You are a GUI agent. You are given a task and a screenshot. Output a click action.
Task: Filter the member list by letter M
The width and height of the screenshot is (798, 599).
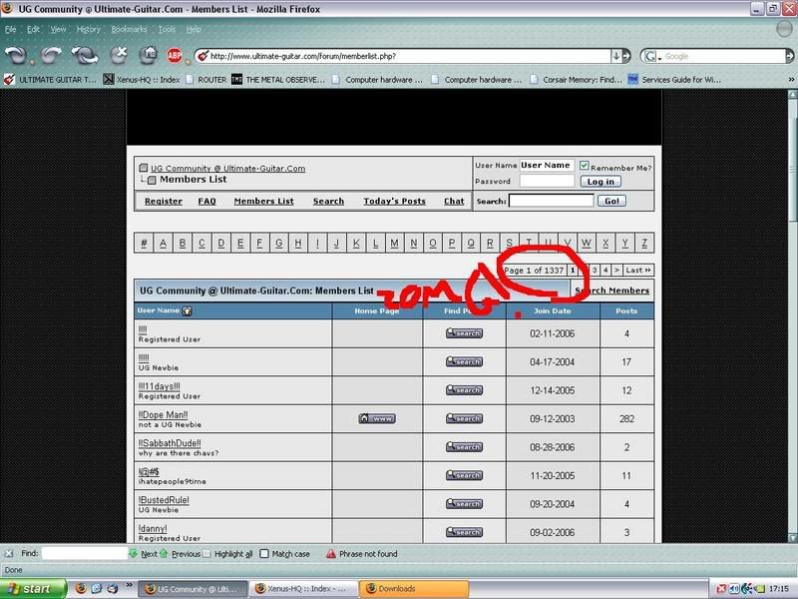coord(394,243)
